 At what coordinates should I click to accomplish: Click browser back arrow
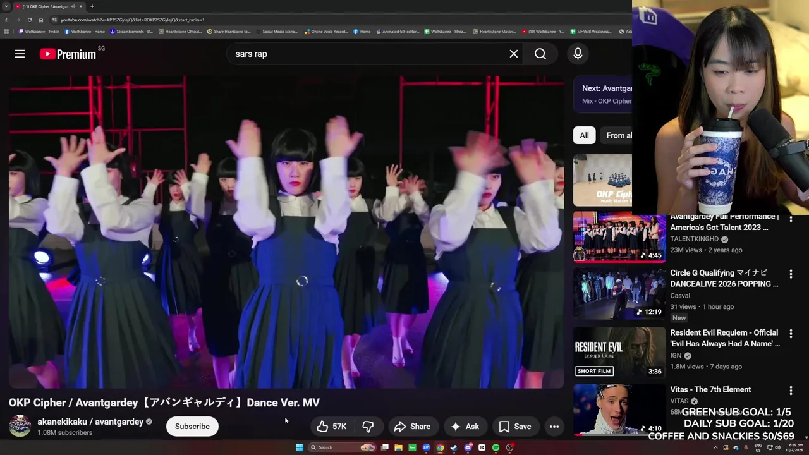click(x=7, y=20)
